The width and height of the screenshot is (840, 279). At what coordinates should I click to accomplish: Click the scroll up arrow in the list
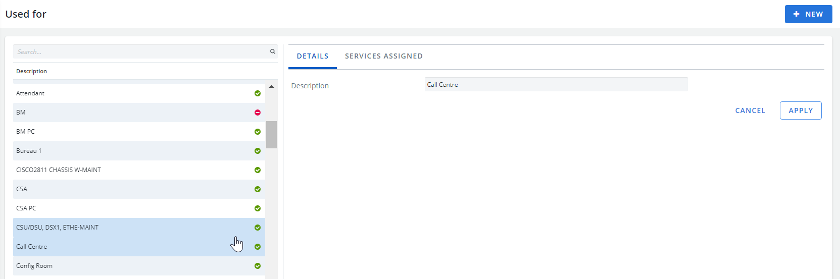pos(272,86)
